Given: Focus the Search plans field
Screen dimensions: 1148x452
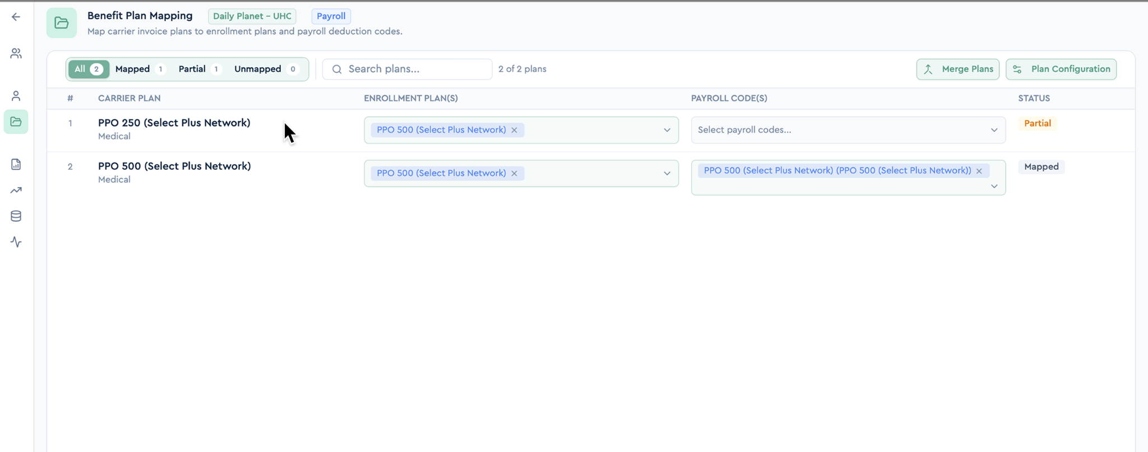Looking at the screenshot, I should point(408,69).
